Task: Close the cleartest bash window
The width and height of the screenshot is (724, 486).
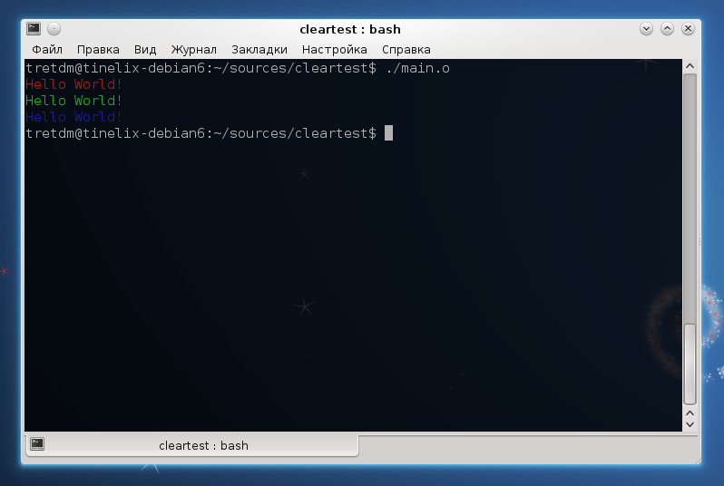Action: (688, 29)
